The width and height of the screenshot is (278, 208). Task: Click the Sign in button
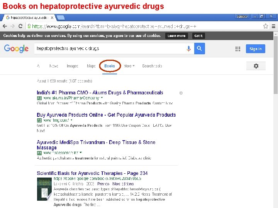point(256,49)
